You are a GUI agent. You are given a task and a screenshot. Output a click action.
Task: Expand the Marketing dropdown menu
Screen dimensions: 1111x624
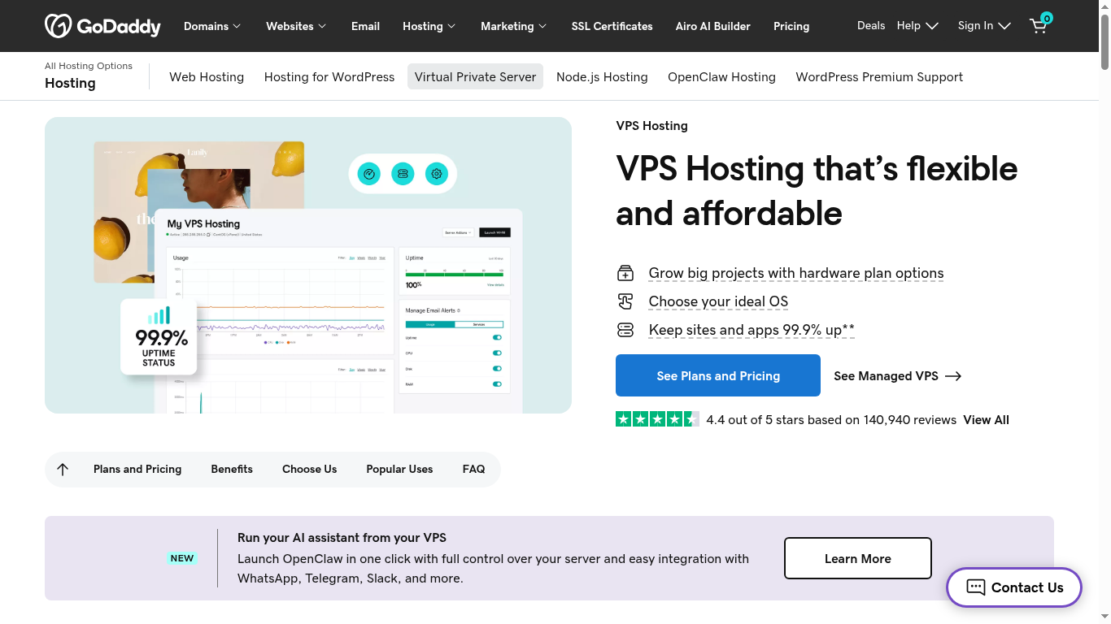click(514, 26)
